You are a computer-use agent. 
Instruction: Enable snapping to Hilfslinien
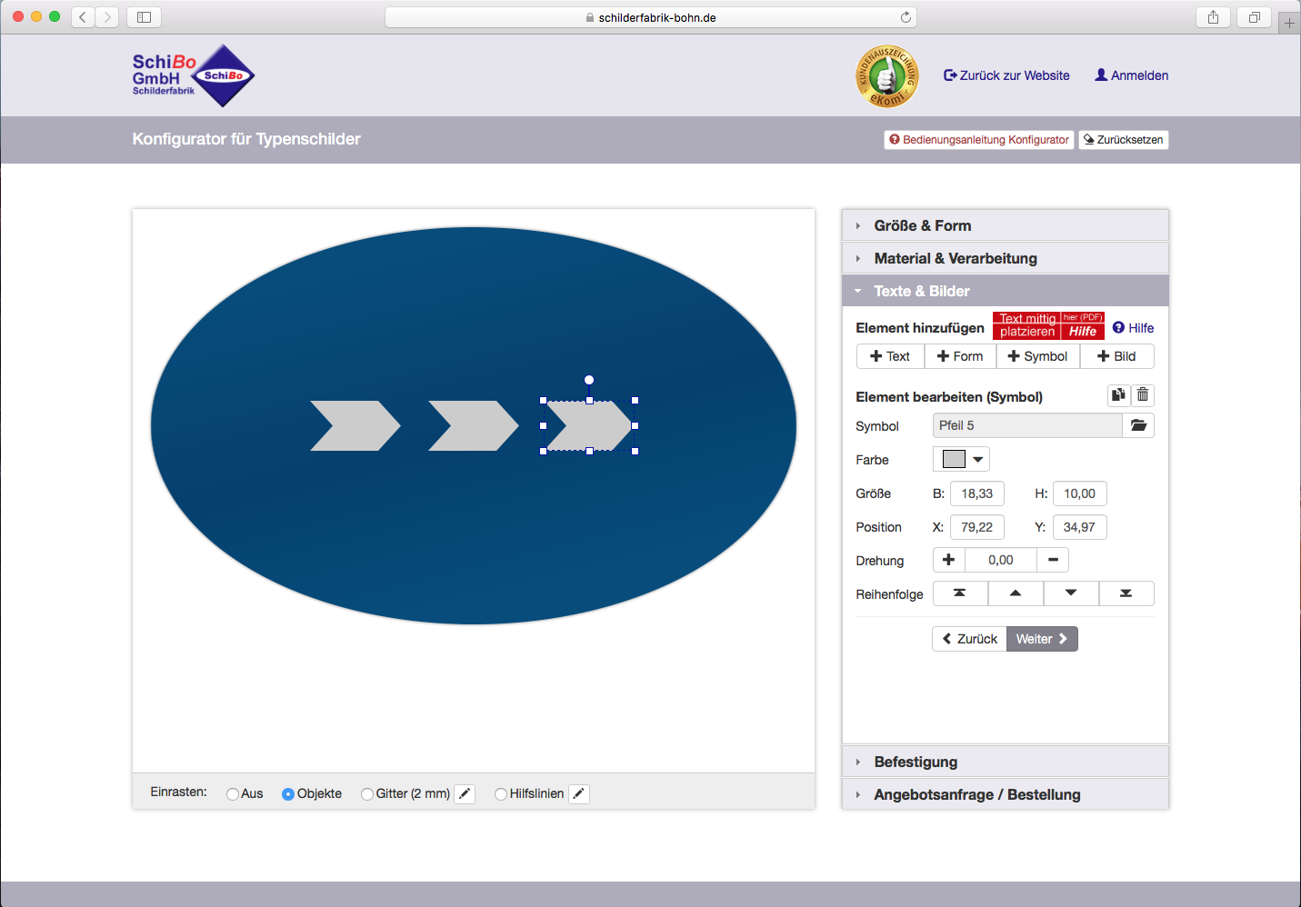[x=501, y=793]
